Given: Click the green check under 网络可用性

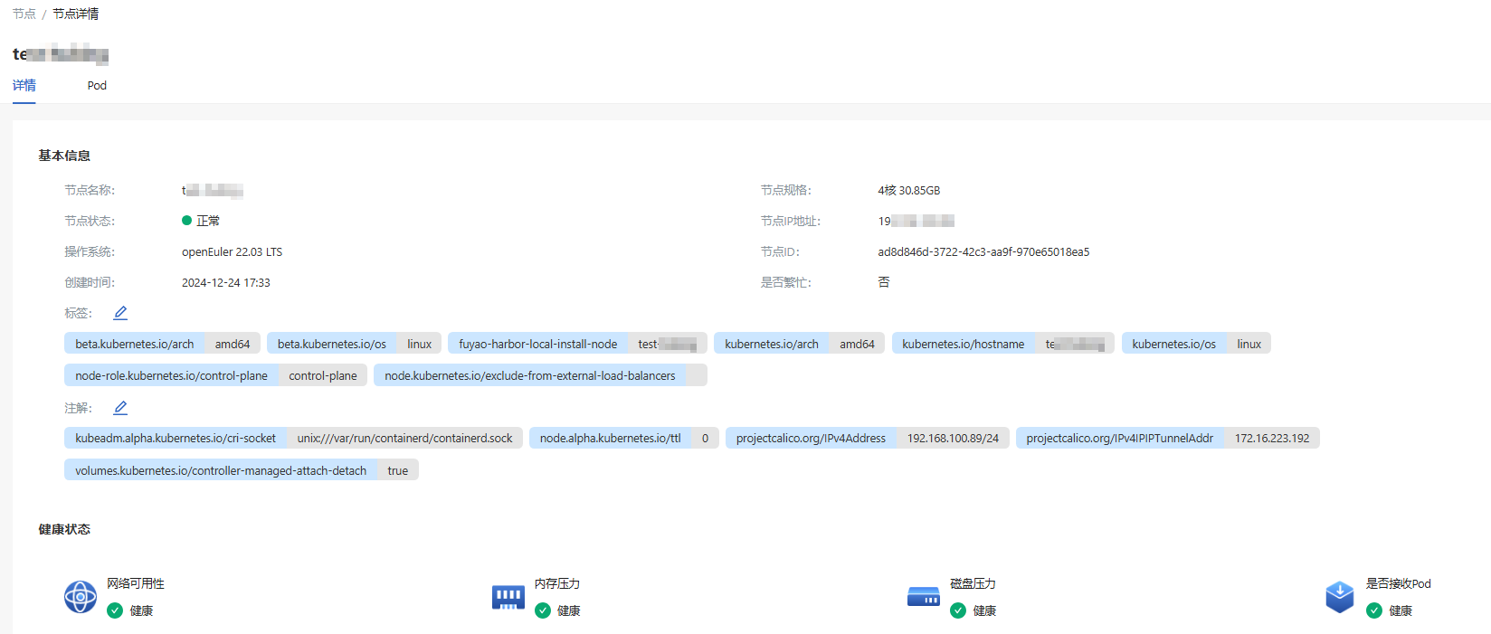Looking at the screenshot, I should 115,610.
